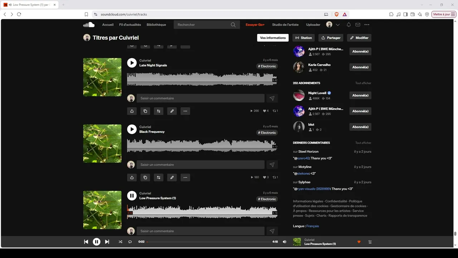The image size is (458, 258).
Task: Open the Steel Horizon comment link
Action: click(308, 152)
